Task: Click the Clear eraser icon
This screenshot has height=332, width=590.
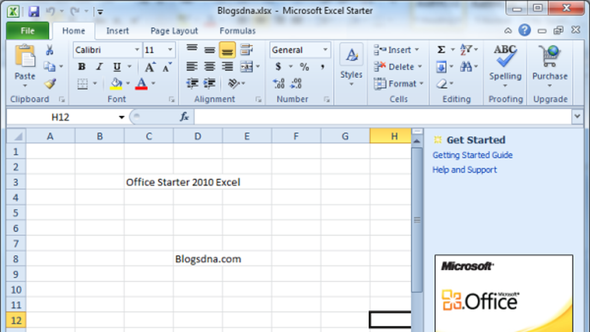Action: pyautogui.click(x=442, y=84)
